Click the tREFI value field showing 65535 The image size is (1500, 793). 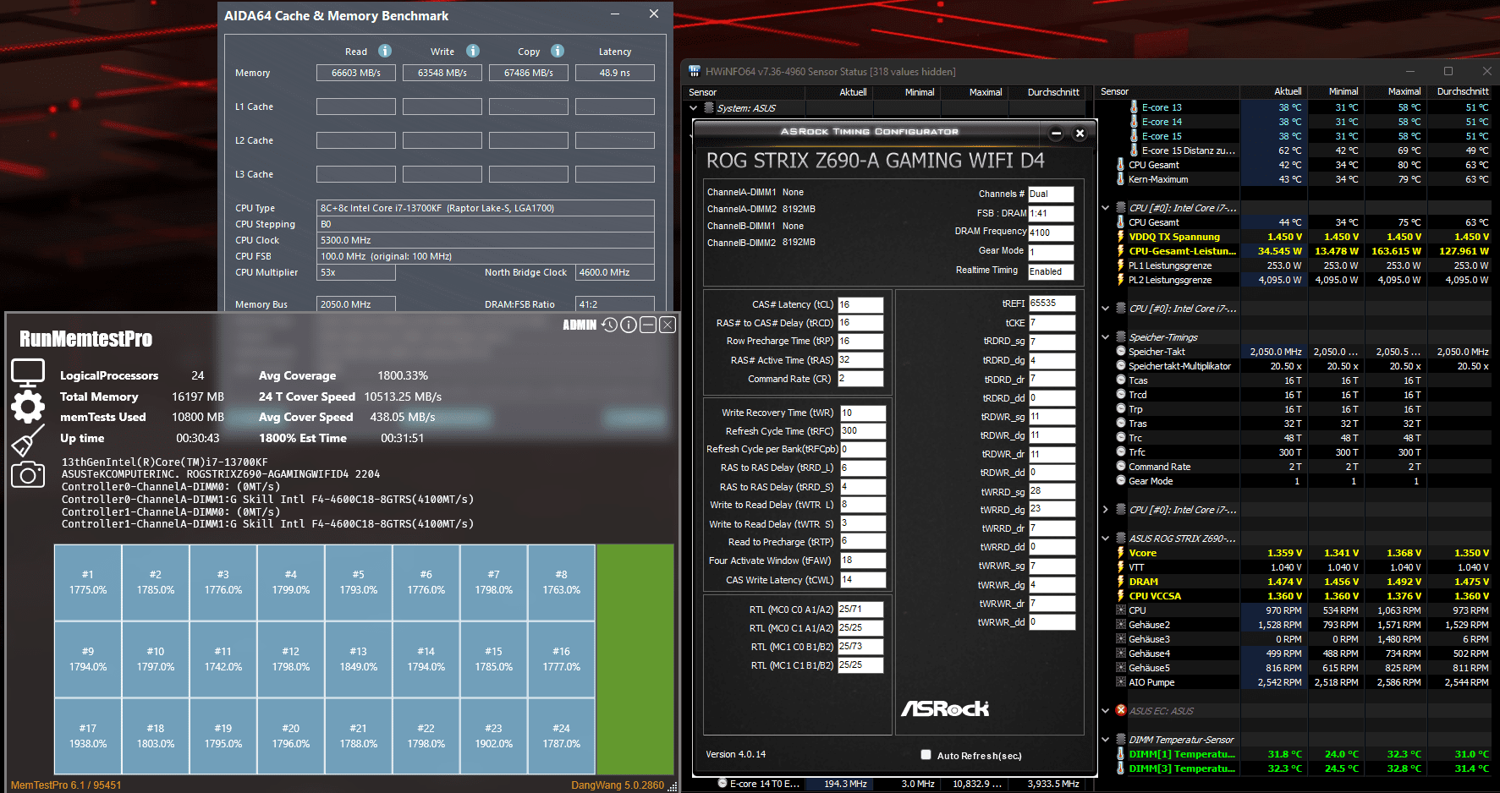1052,303
